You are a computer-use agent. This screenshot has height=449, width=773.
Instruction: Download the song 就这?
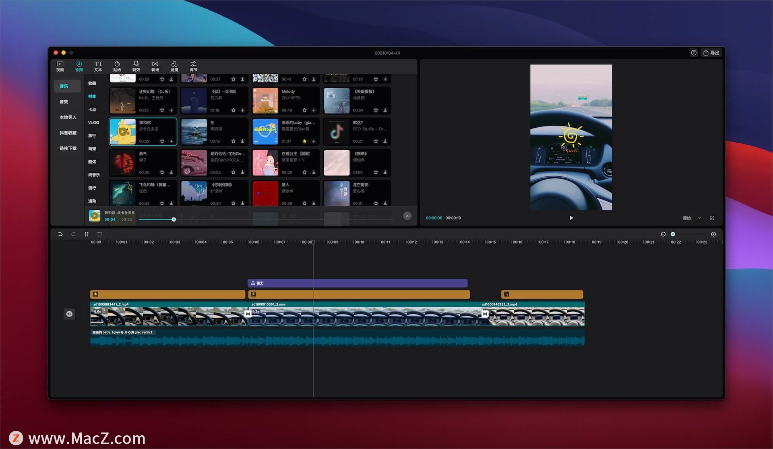(385, 141)
